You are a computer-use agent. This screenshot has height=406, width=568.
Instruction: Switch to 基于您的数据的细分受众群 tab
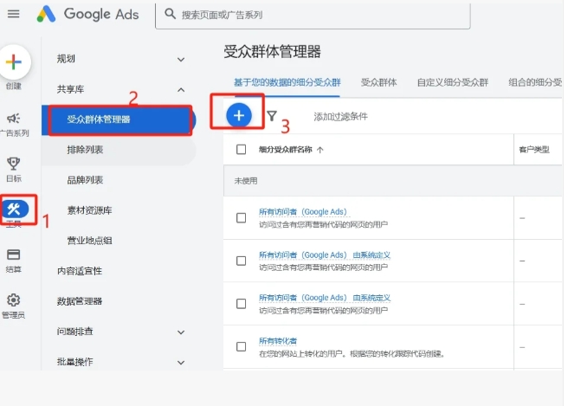287,82
